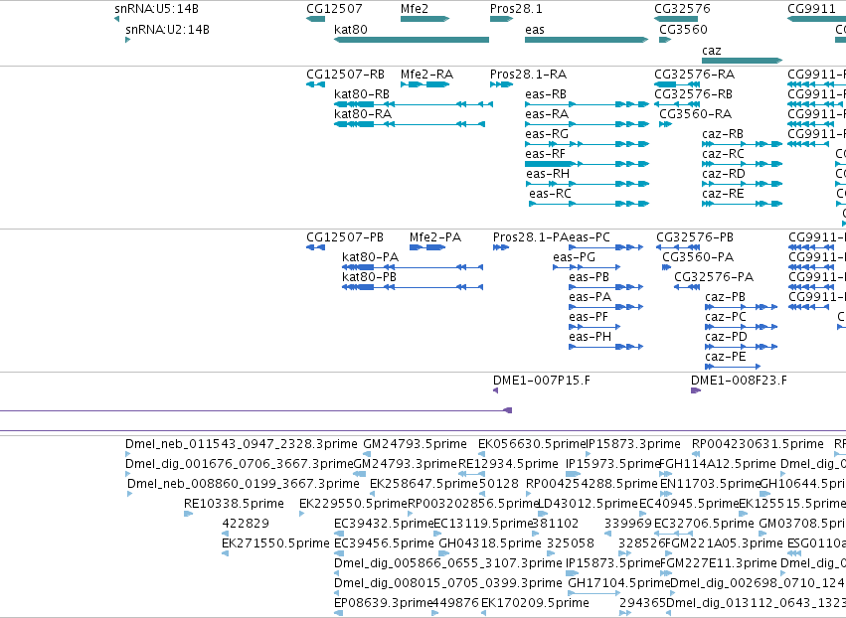Open the DME1-007P15.F feature
Viewport: 846px width, 618px height.
coord(495,390)
